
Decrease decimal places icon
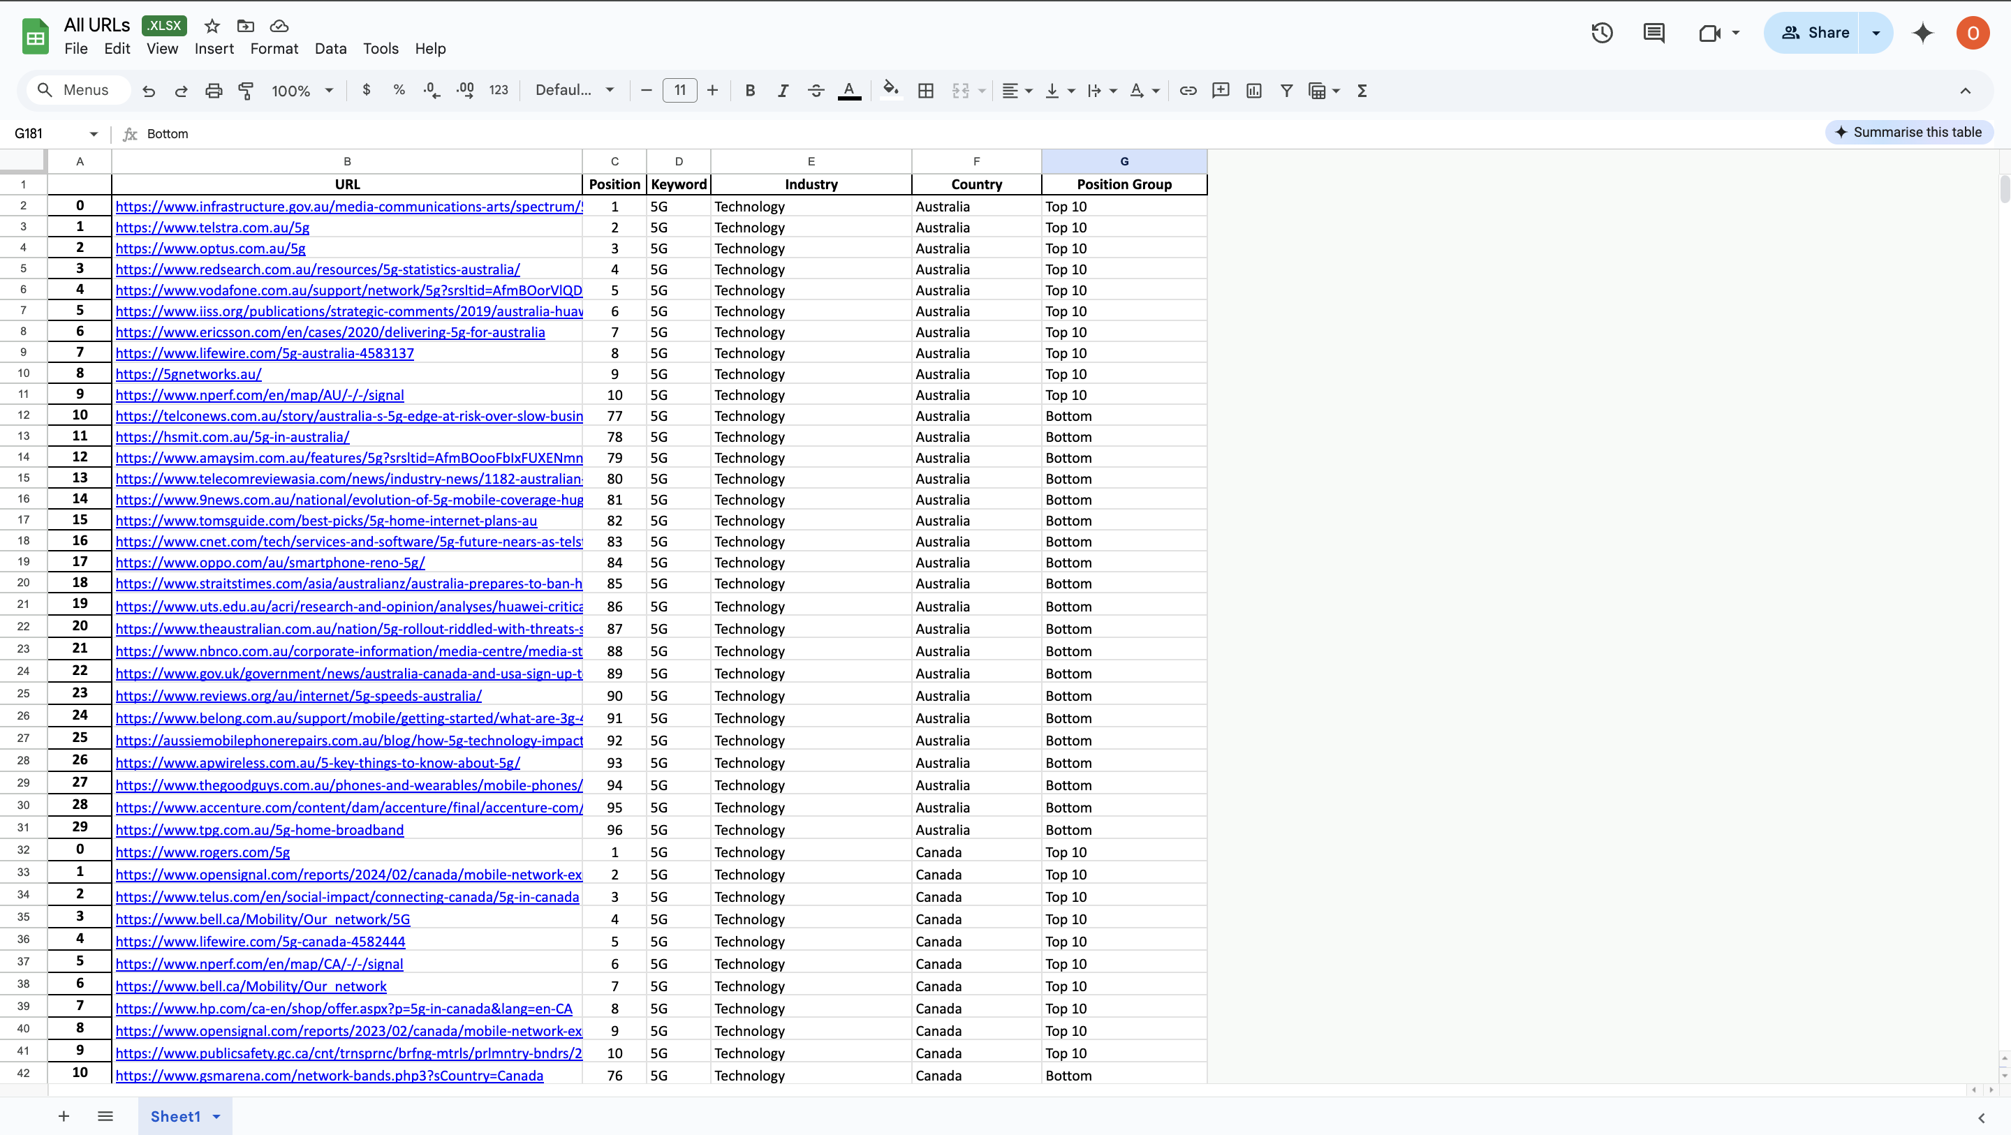(x=432, y=91)
